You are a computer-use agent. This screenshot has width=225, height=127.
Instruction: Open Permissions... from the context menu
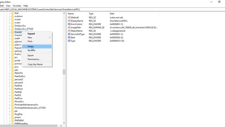point(37,59)
